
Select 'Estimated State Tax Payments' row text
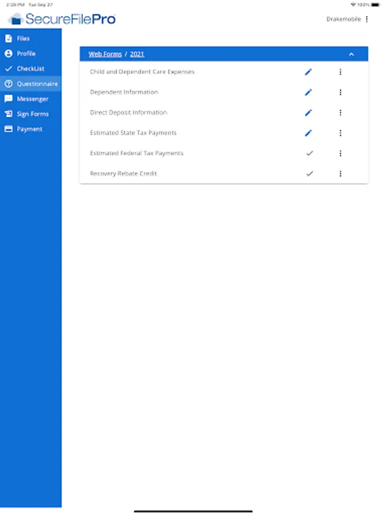[x=133, y=133]
